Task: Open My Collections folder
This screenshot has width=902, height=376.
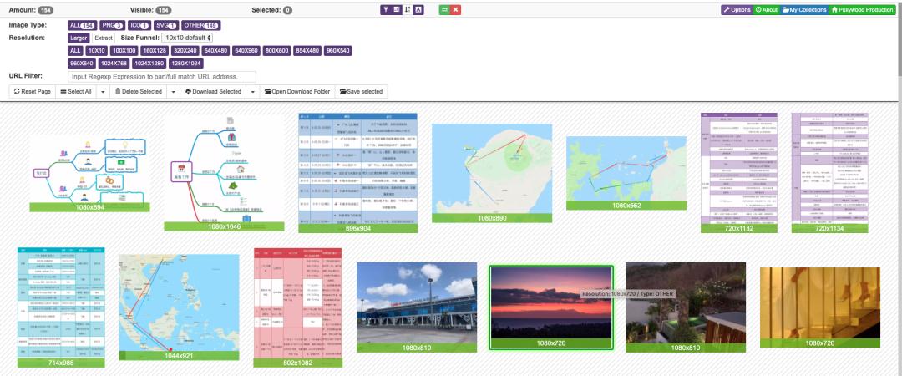Action: (803, 10)
